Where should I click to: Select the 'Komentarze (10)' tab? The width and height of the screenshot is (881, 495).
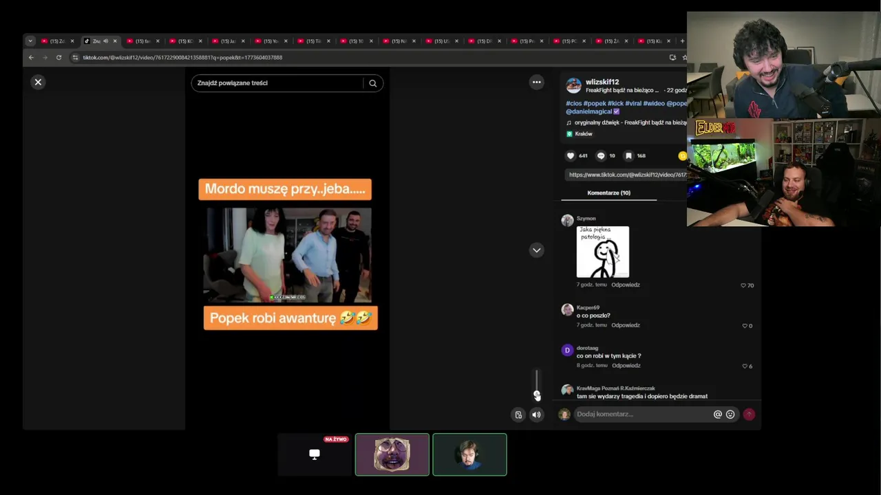click(x=608, y=193)
